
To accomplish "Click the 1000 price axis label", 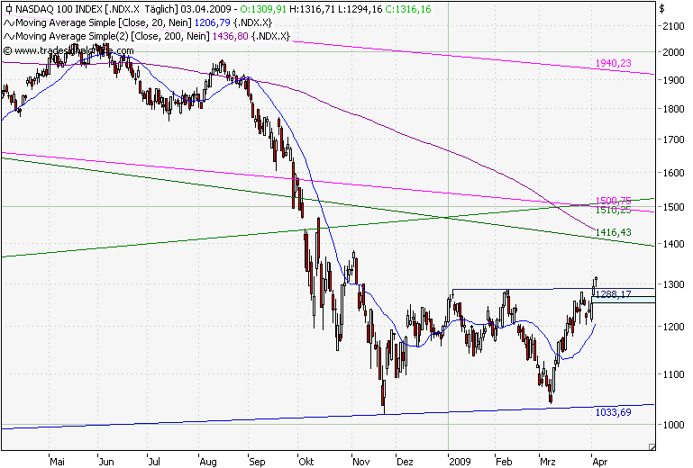I will (673, 425).
